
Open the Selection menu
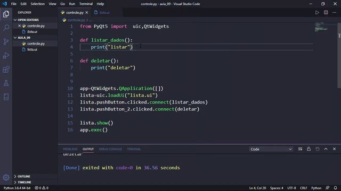pos(38,4)
